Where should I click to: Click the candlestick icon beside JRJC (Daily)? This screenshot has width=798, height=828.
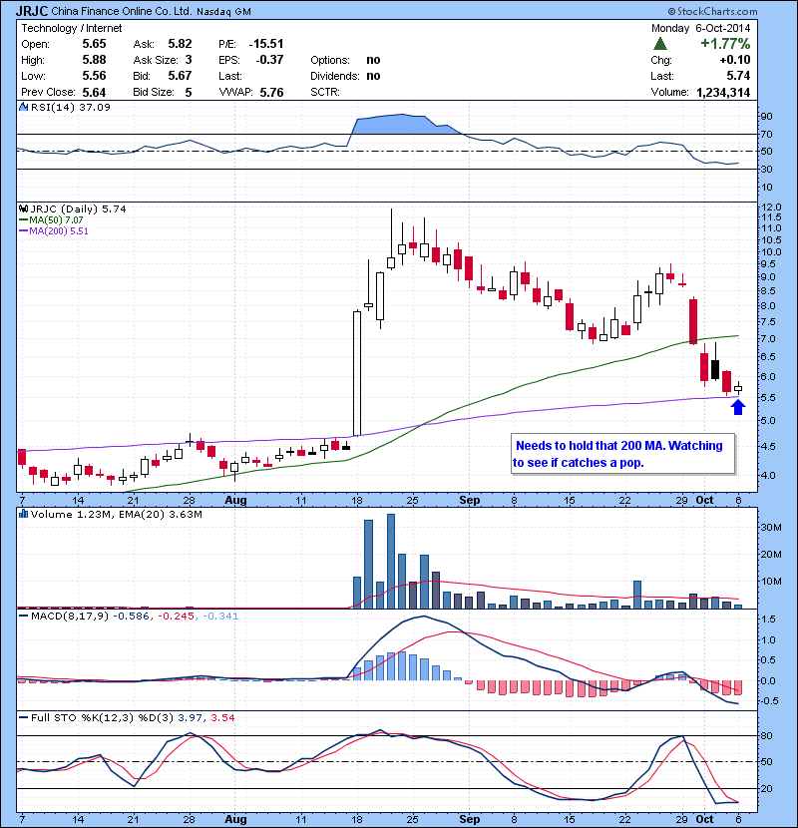coord(23,209)
